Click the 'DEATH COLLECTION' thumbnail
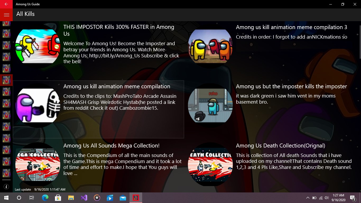 (x=210, y=164)
